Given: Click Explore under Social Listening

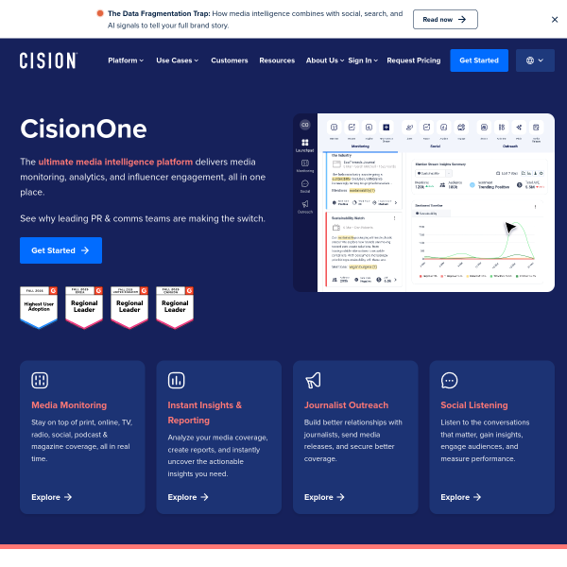Looking at the screenshot, I should [x=461, y=497].
